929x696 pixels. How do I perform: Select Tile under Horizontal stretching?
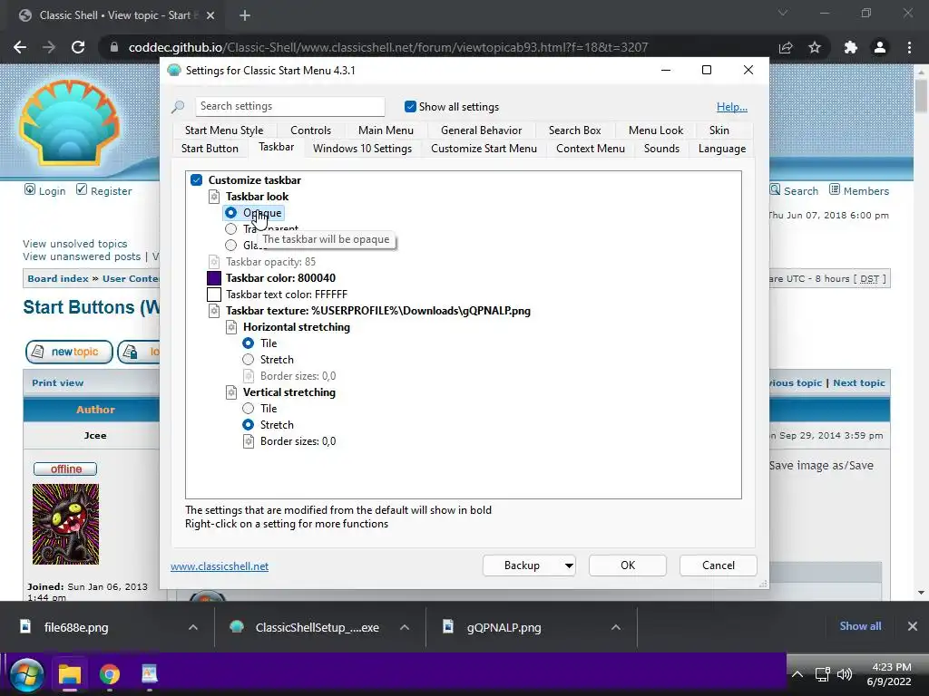(249, 343)
